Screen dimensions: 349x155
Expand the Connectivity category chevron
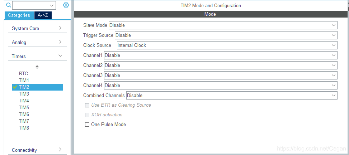click(60, 149)
